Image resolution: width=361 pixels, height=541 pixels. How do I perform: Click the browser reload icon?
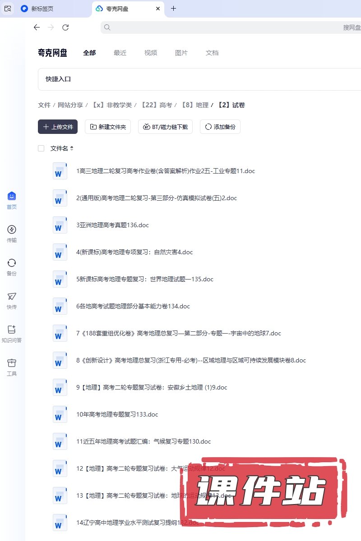tap(65, 28)
